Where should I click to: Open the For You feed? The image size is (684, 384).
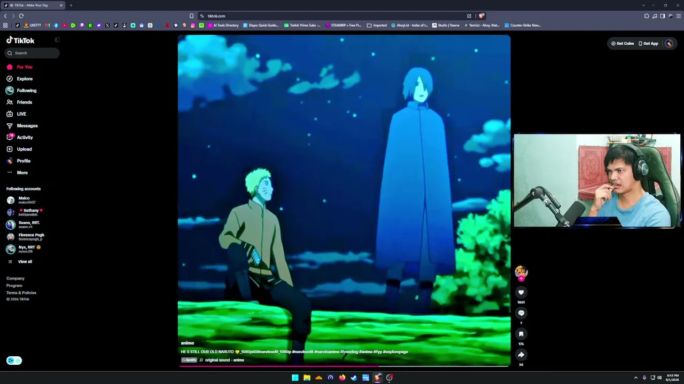click(x=19, y=67)
